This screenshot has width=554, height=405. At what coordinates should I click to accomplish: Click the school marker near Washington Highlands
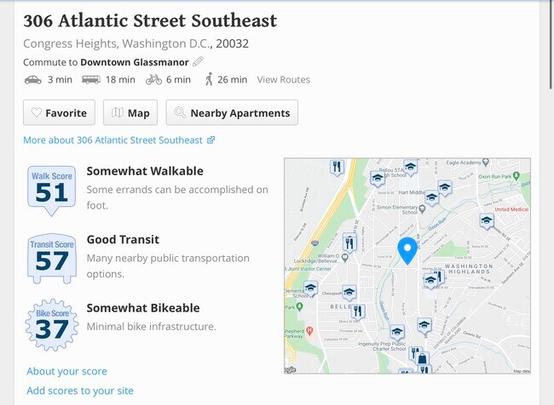pos(430,281)
